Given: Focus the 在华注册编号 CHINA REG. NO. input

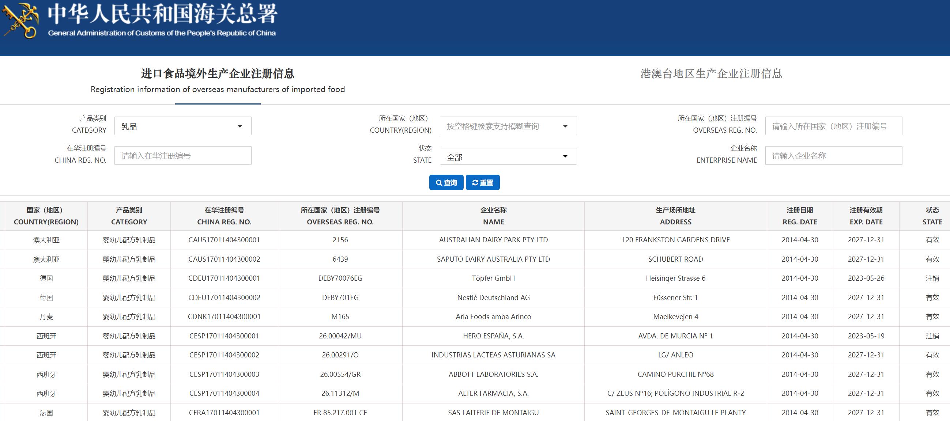Looking at the screenshot, I should tap(182, 156).
